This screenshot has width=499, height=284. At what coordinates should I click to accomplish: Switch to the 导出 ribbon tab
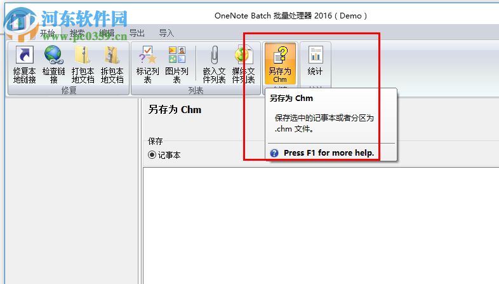(x=137, y=33)
